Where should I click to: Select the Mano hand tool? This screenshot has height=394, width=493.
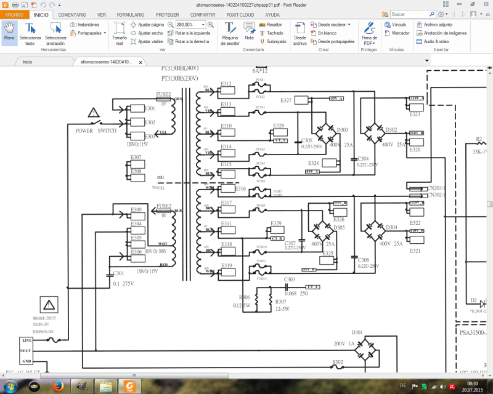9,33
